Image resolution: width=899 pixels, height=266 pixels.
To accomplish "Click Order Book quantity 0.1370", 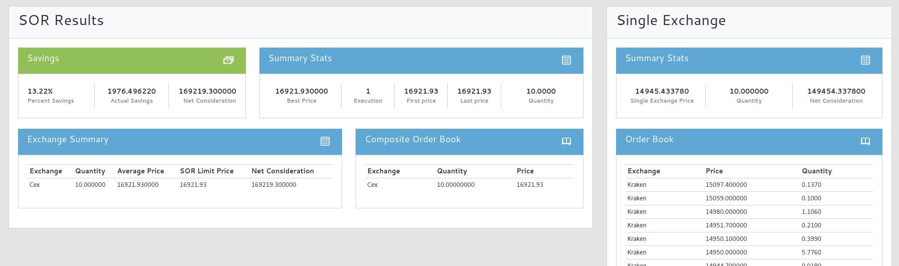I will [x=811, y=185].
